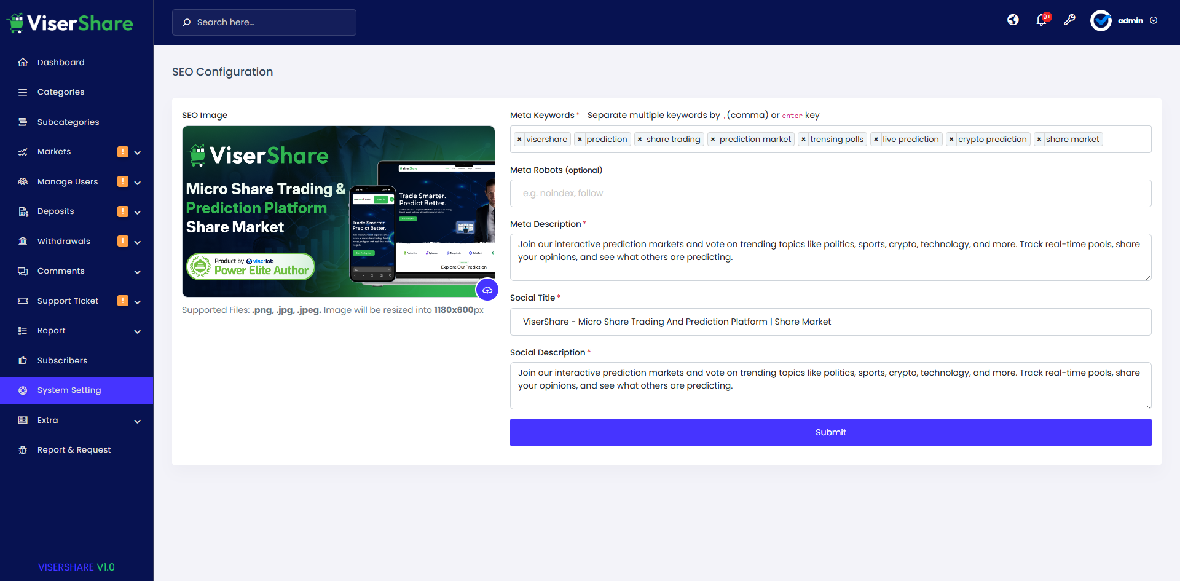Remove the 'prediction market' keyword tag
Image resolution: width=1180 pixels, height=581 pixels.
coord(713,140)
